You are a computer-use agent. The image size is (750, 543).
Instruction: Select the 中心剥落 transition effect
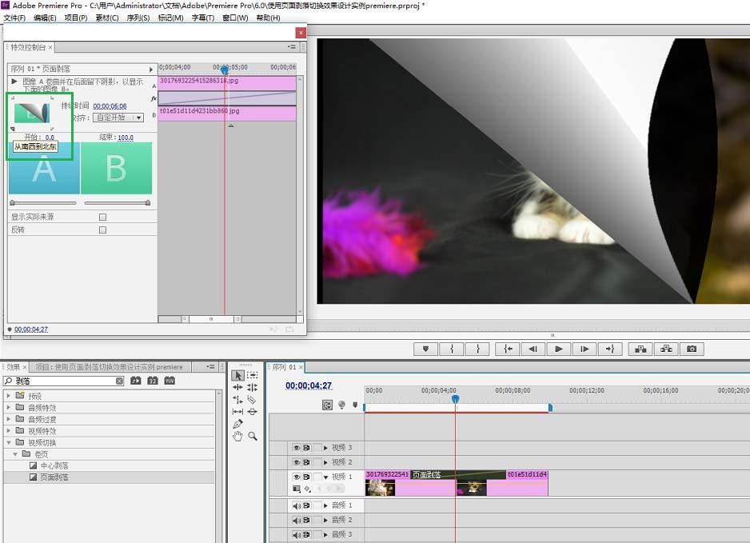pyautogui.click(x=54, y=465)
